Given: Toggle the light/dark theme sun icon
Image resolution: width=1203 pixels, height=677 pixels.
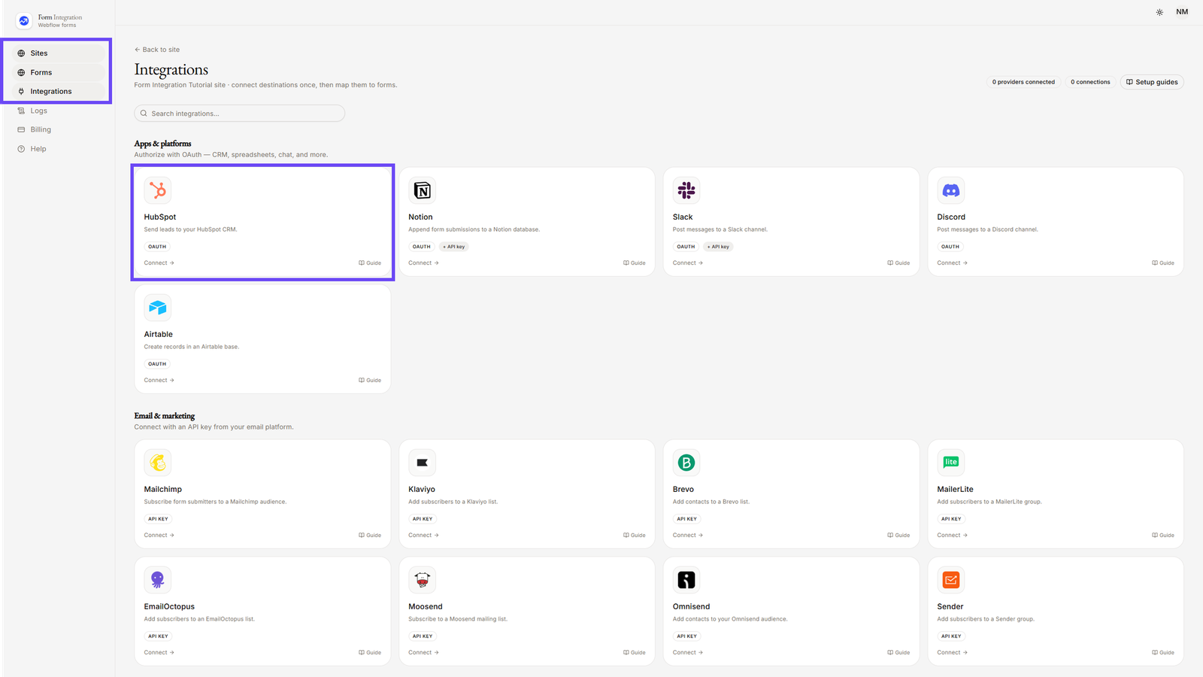Looking at the screenshot, I should click(1159, 12).
